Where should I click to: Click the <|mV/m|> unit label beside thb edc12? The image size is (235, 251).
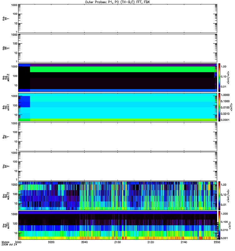pos(228,77)
